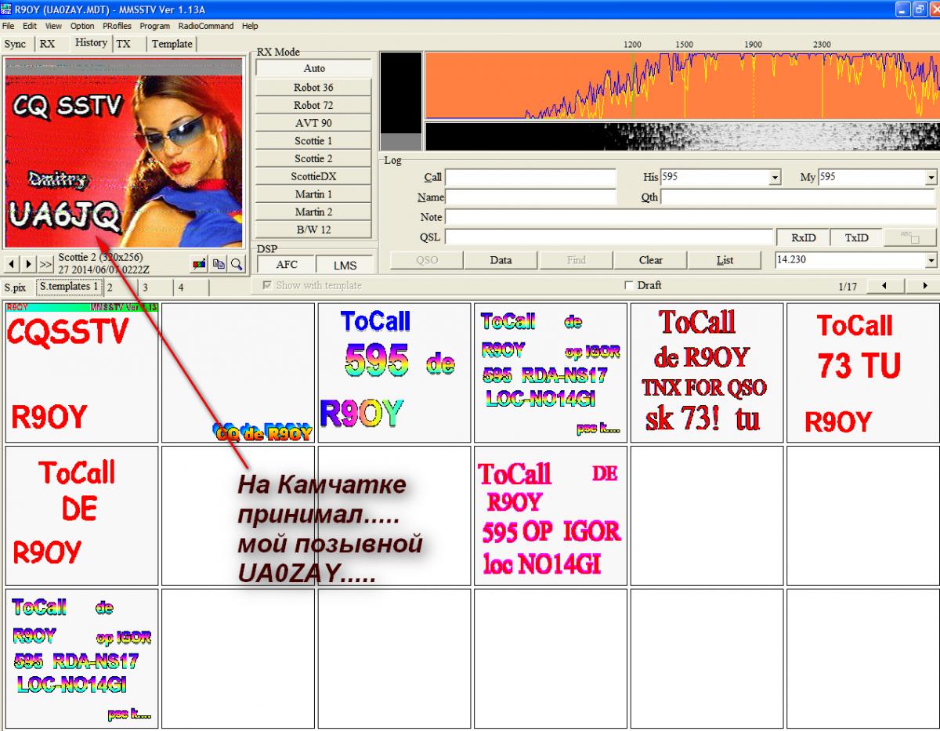Click the copy image icon under history image
Viewport: 940px width, 731px height.
(x=219, y=264)
